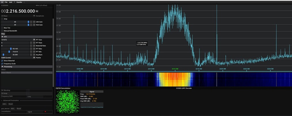Enable the Amp checkbox
Image resolution: width=292 pixels, height=116 pixels.
click(2, 19)
